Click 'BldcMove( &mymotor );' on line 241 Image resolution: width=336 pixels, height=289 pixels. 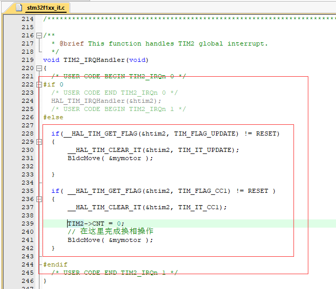point(110,240)
